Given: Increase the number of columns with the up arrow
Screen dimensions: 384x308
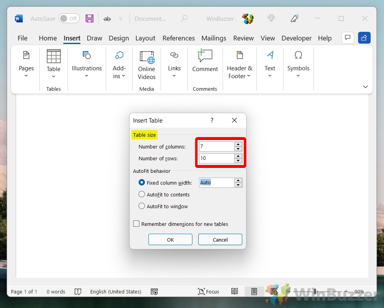Looking at the screenshot, I should point(238,144).
